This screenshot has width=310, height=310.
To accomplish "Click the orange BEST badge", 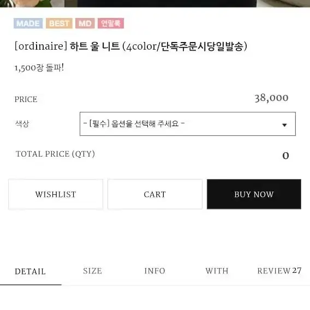I will pyautogui.click(x=59, y=23).
